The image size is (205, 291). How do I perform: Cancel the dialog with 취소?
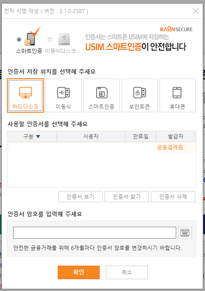point(127,272)
